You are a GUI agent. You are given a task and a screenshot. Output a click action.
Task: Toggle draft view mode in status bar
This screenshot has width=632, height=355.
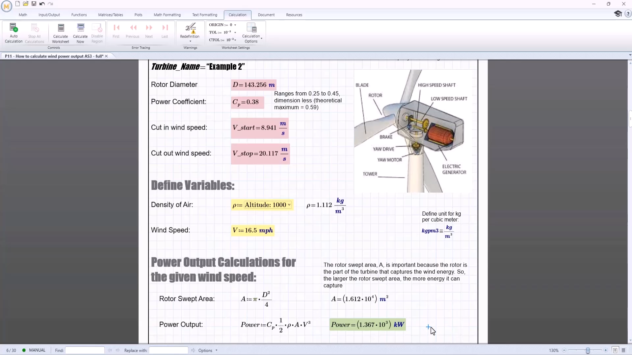(x=624, y=350)
